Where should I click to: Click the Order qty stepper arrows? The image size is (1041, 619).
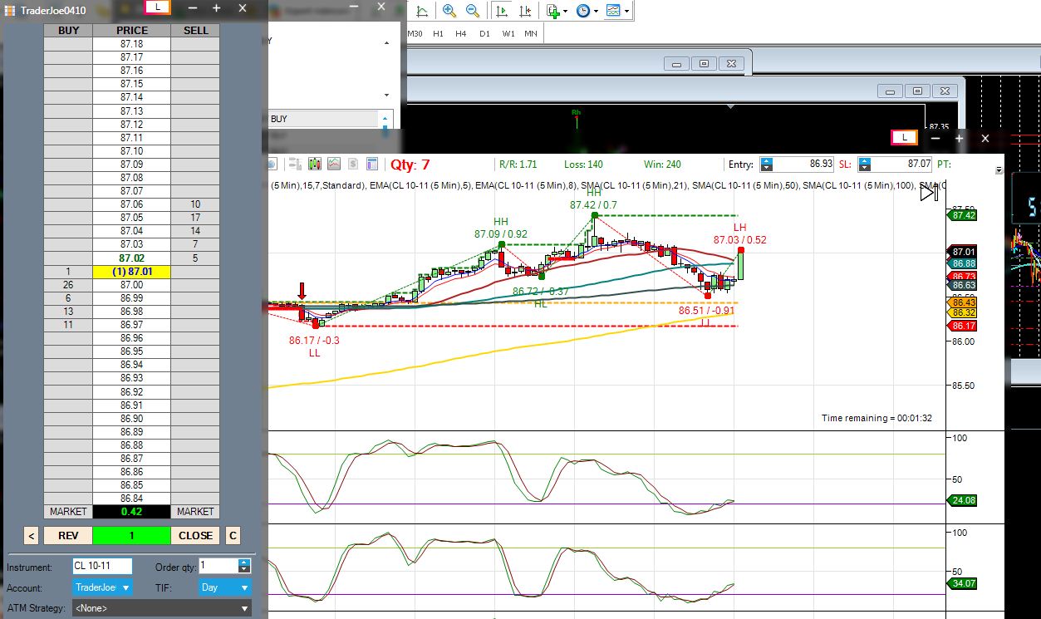[x=244, y=566]
